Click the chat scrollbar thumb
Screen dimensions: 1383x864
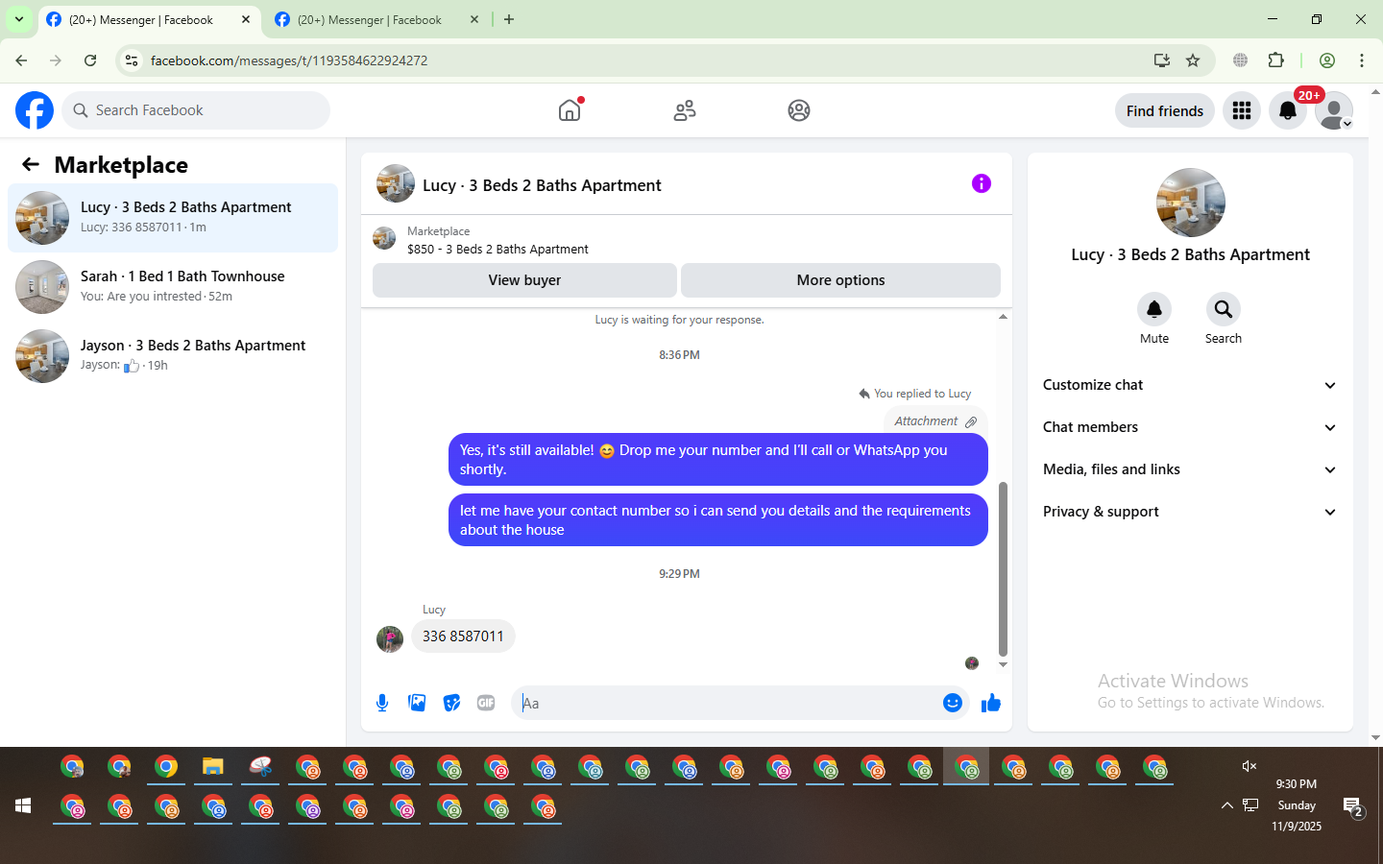pyautogui.click(x=1004, y=568)
